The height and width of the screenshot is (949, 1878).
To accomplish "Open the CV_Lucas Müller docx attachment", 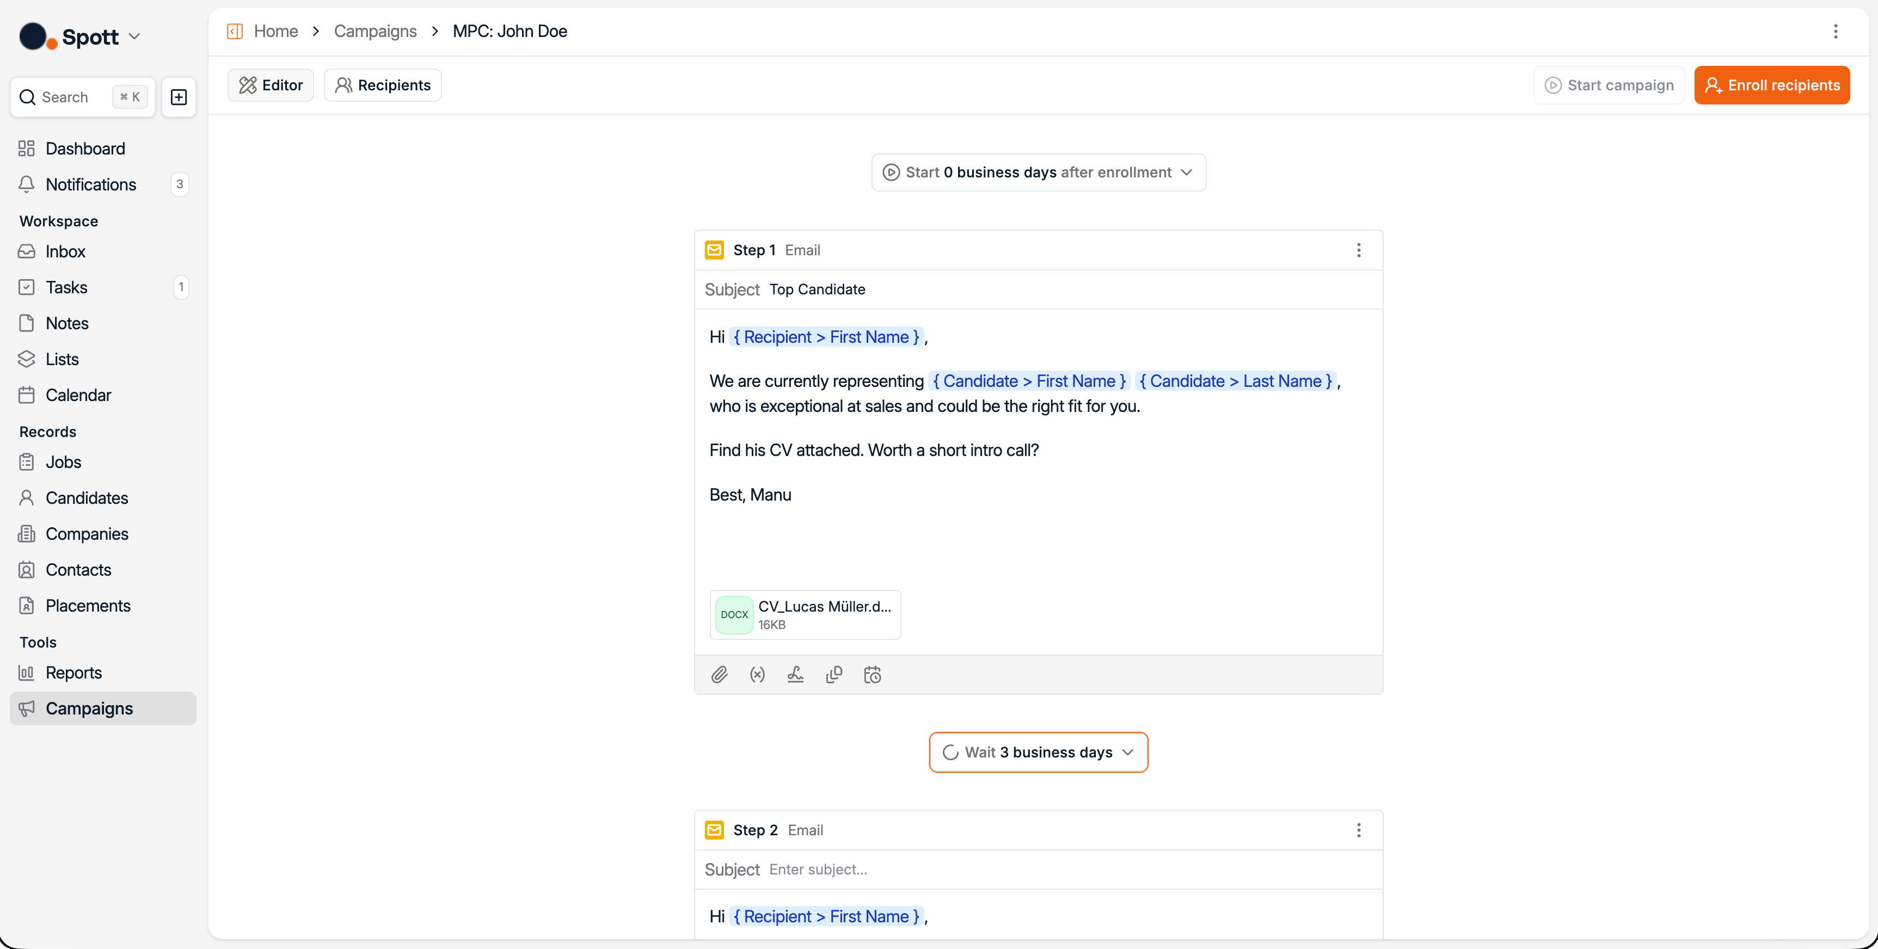I will click(x=805, y=614).
